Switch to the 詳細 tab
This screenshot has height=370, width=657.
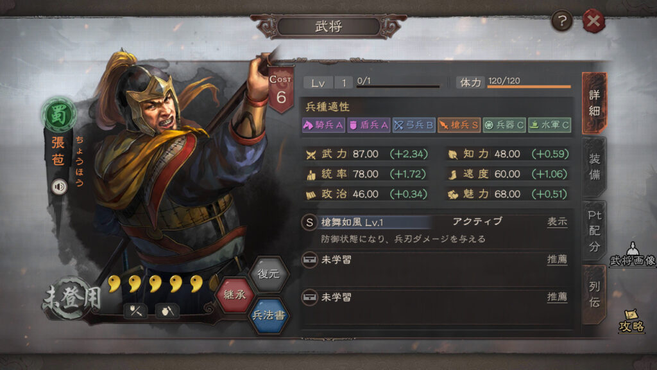pyautogui.click(x=594, y=103)
